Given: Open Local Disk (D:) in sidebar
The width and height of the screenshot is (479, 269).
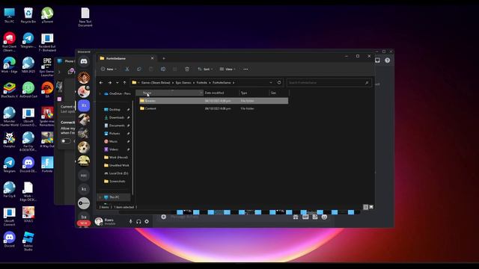Looking at the screenshot, I should 117,173.
